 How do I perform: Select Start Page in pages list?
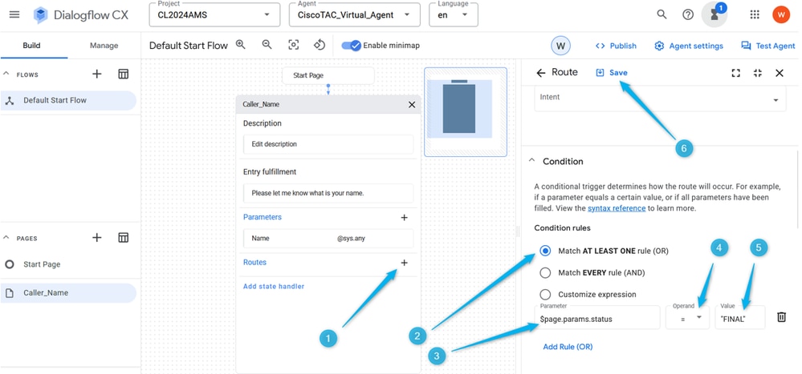tap(68, 264)
